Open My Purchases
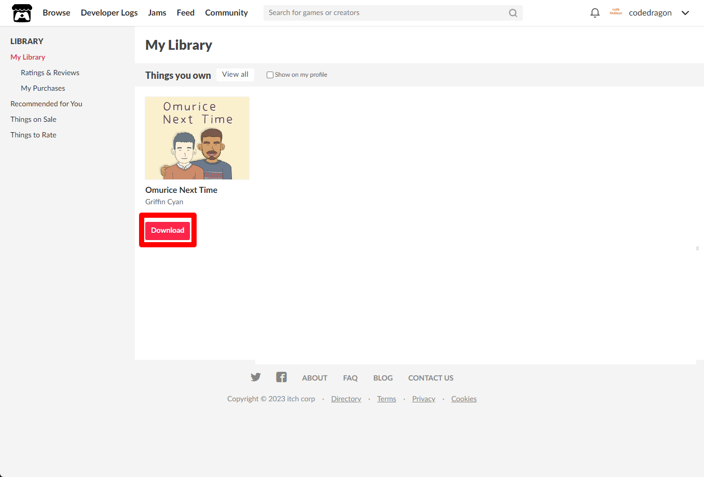The width and height of the screenshot is (704, 477). click(x=43, y=88)
